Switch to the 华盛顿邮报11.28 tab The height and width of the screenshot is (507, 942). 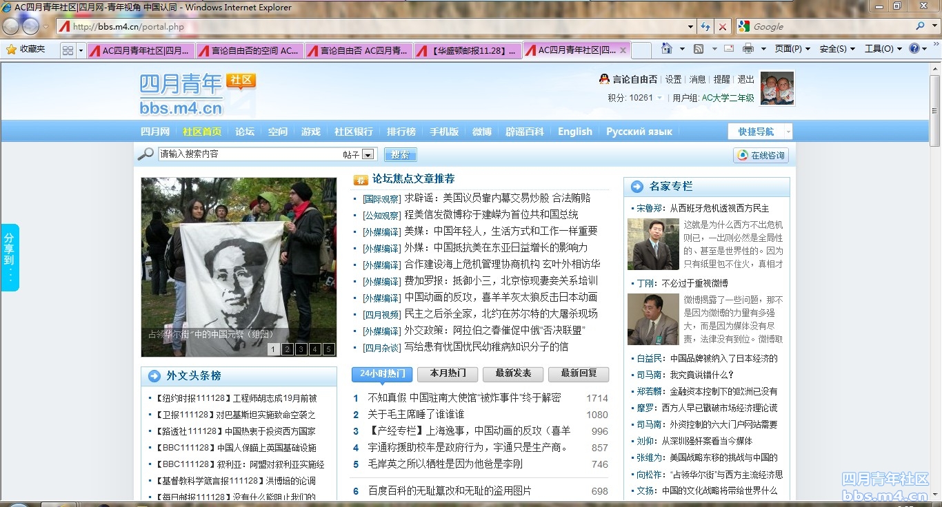(468, 50)
